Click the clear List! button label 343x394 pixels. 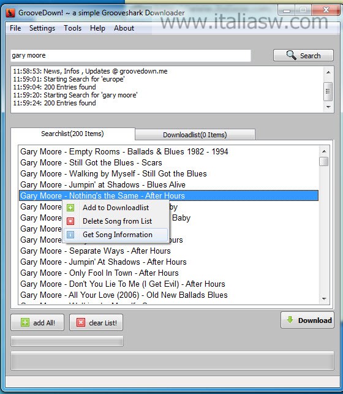[x=103, y=323]
